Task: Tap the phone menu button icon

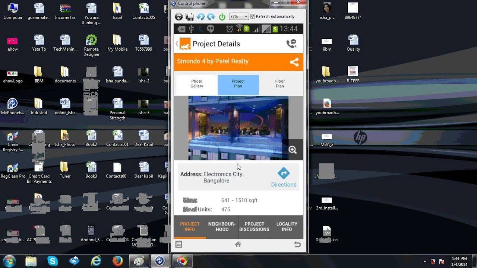Action: click(179, 245)
